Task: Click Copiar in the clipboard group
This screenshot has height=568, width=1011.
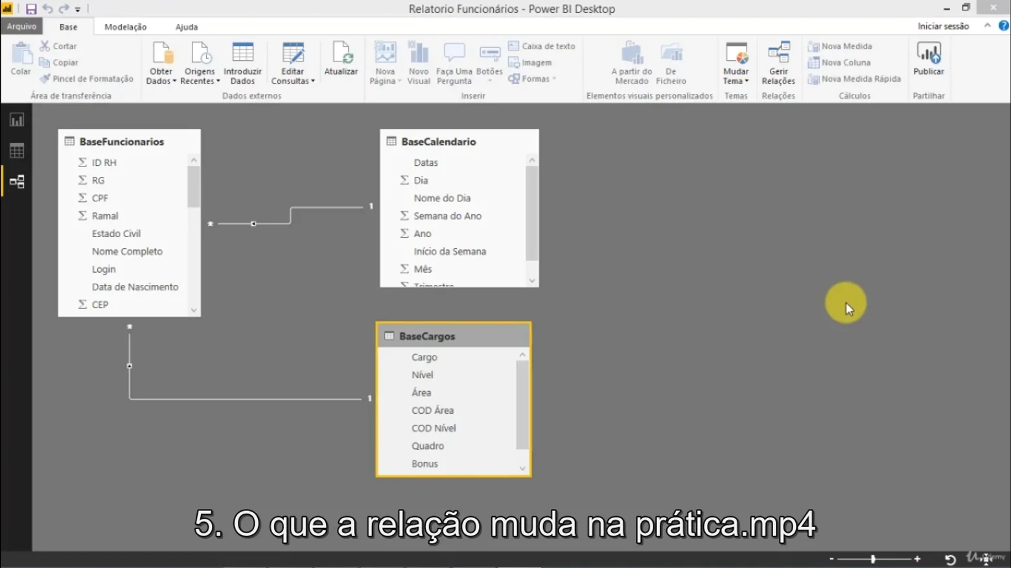Action: coord(59,62)
